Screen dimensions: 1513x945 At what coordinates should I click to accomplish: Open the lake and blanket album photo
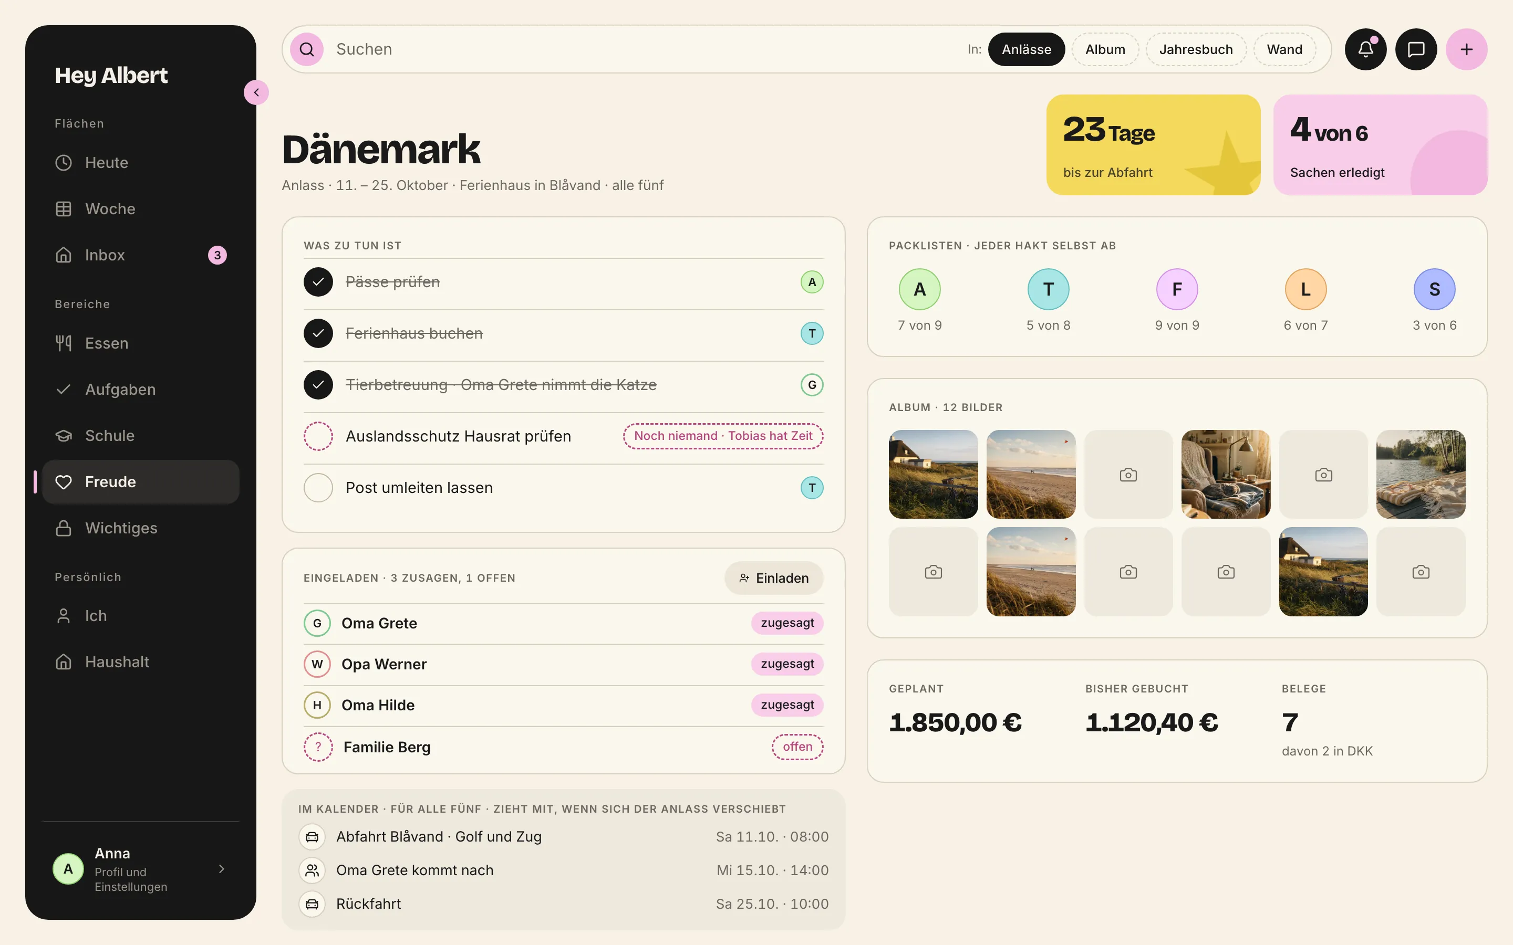(1421, 475)
